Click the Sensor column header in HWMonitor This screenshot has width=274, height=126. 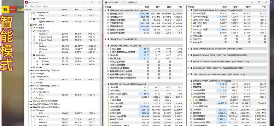pyautogui.click(x=43, y=9)
